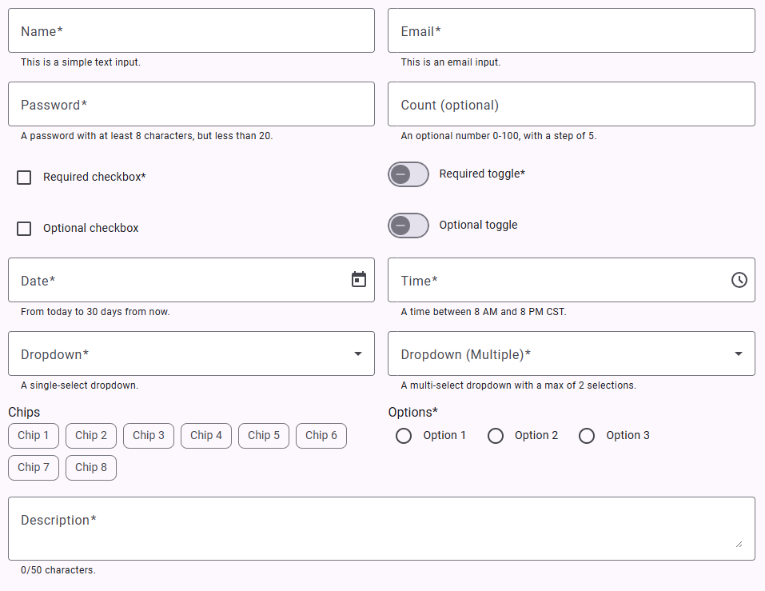Check the Required checkbox
The width and height of the screenshot is (765, 591).
coord(25,178)
